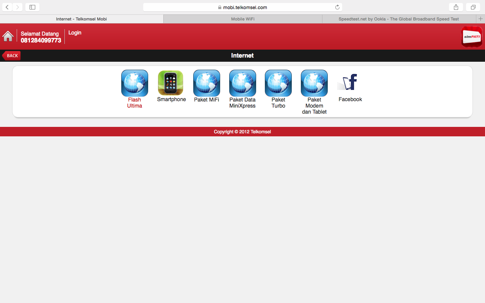Toggle the Safari sidebar

[x=32, y=7]
